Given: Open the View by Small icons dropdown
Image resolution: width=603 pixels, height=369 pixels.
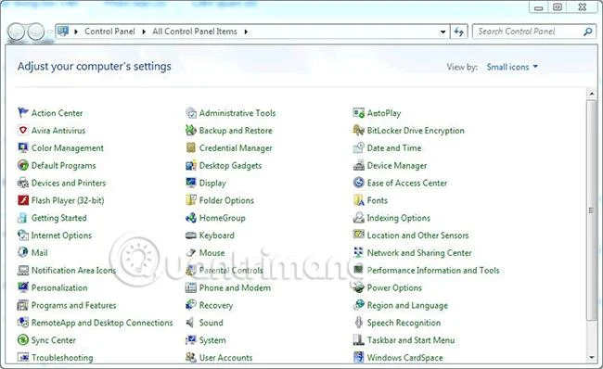Looking at the screenshot, I should click(x=512, y=67).
